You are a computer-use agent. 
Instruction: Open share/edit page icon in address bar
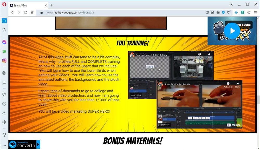(213, 12)
